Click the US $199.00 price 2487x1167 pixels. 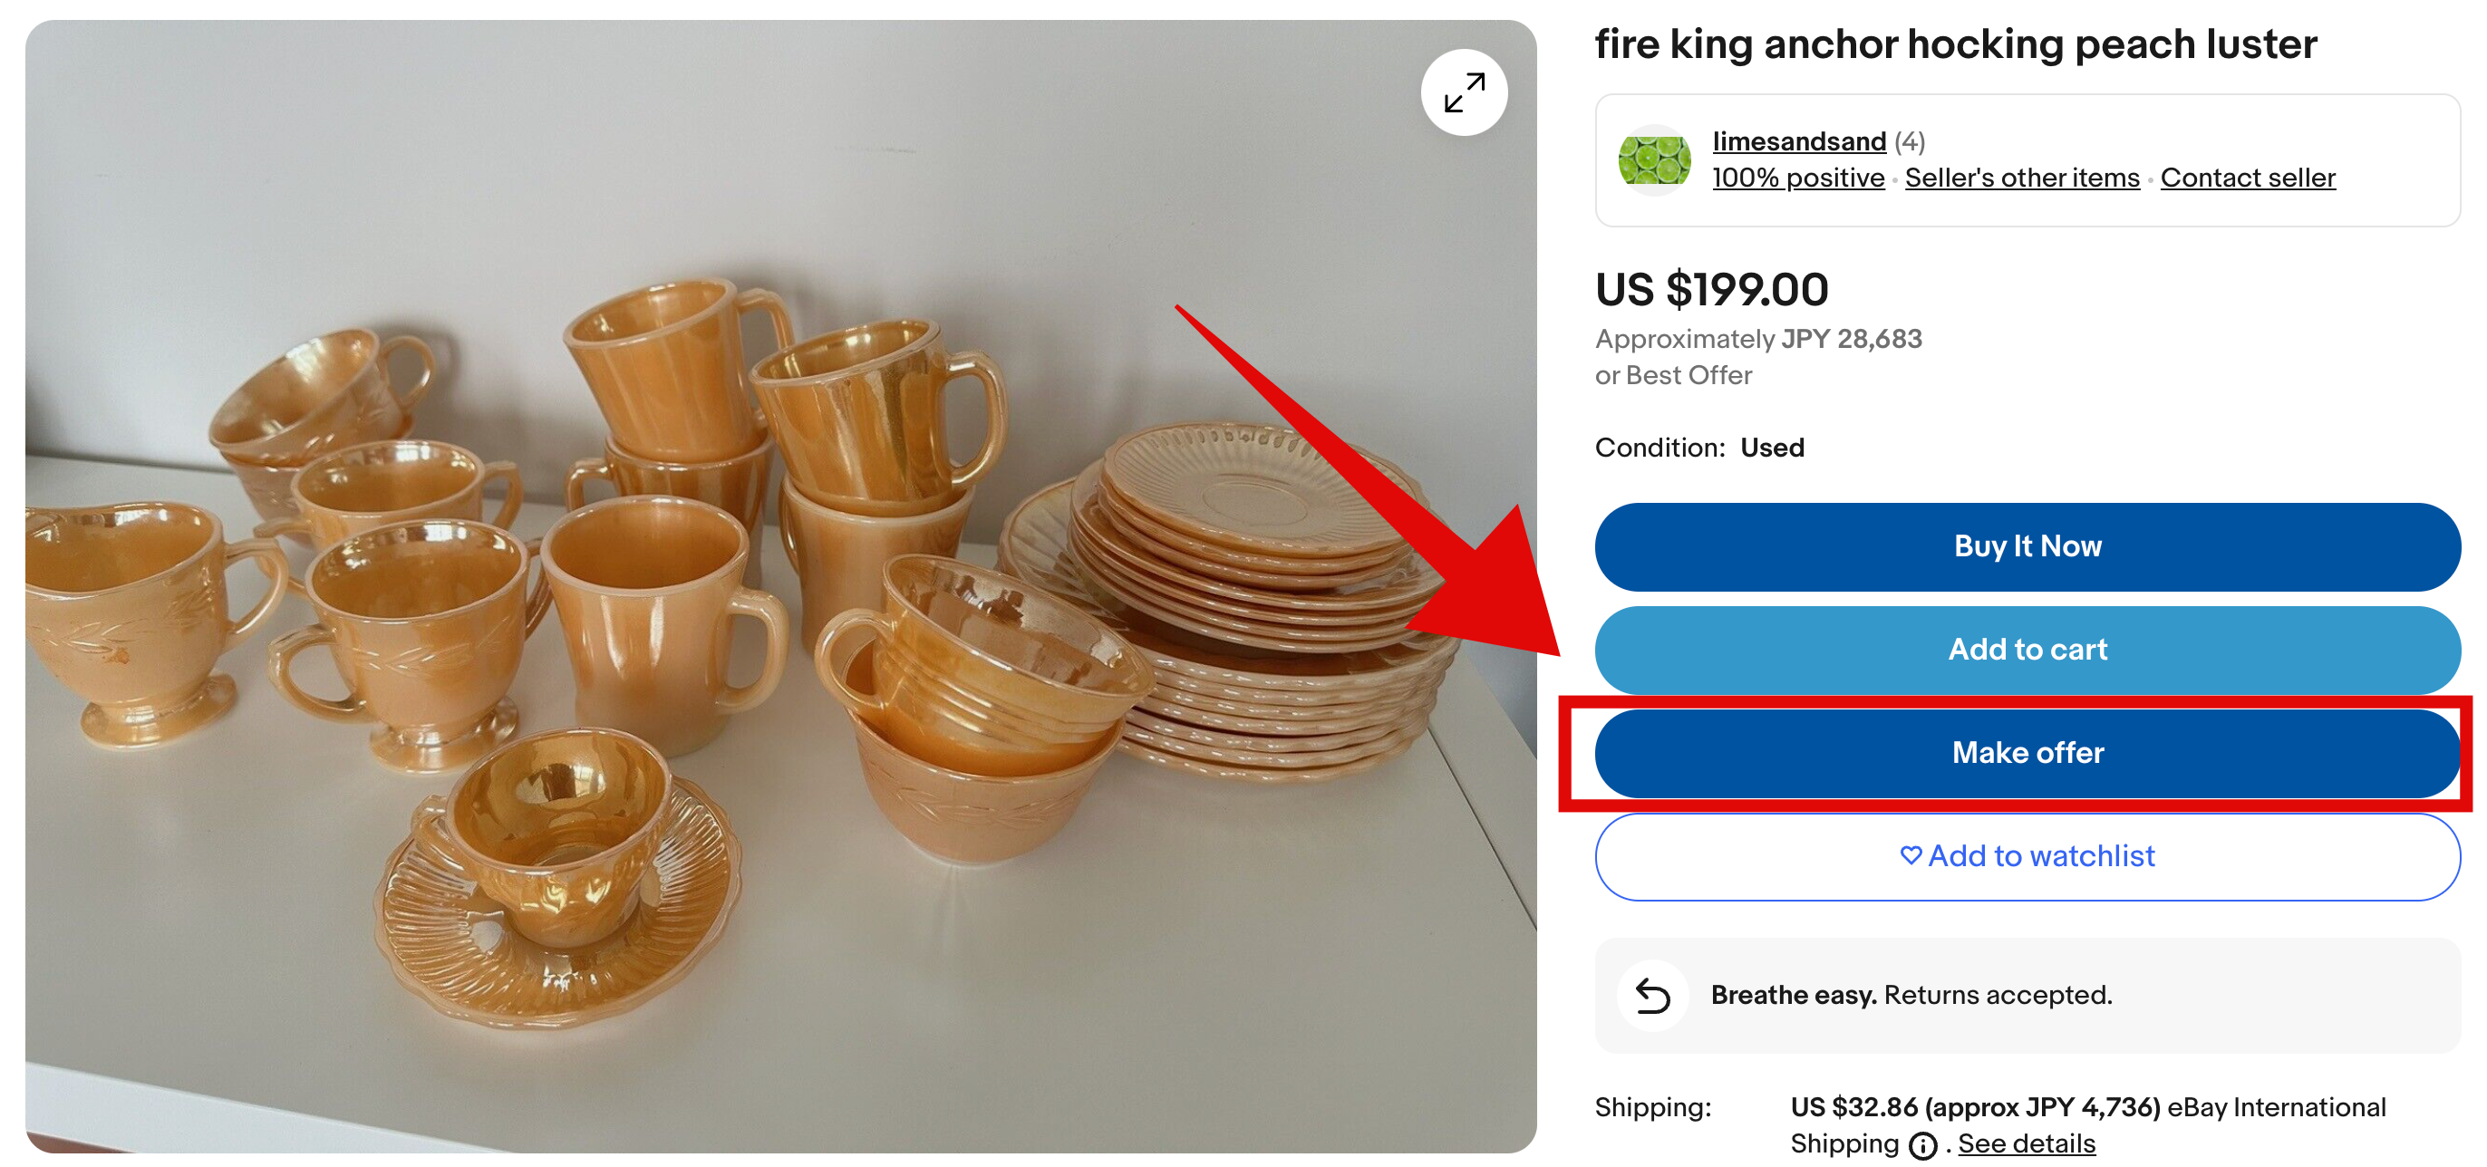pos(1711,290)
